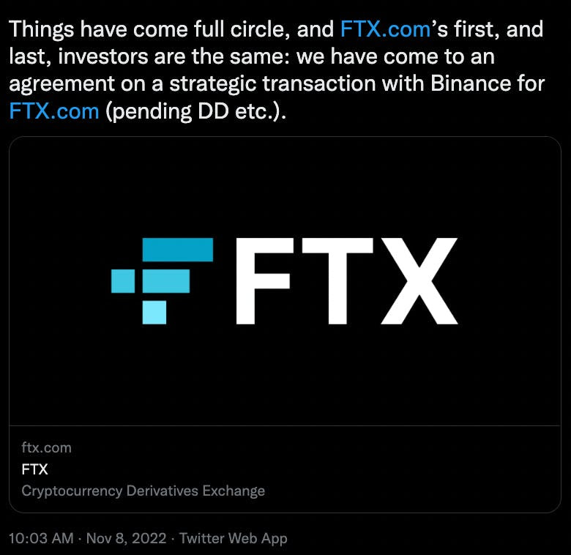
Task: Click the white letter T in the FTX wordmark
Action: point(337,280)
